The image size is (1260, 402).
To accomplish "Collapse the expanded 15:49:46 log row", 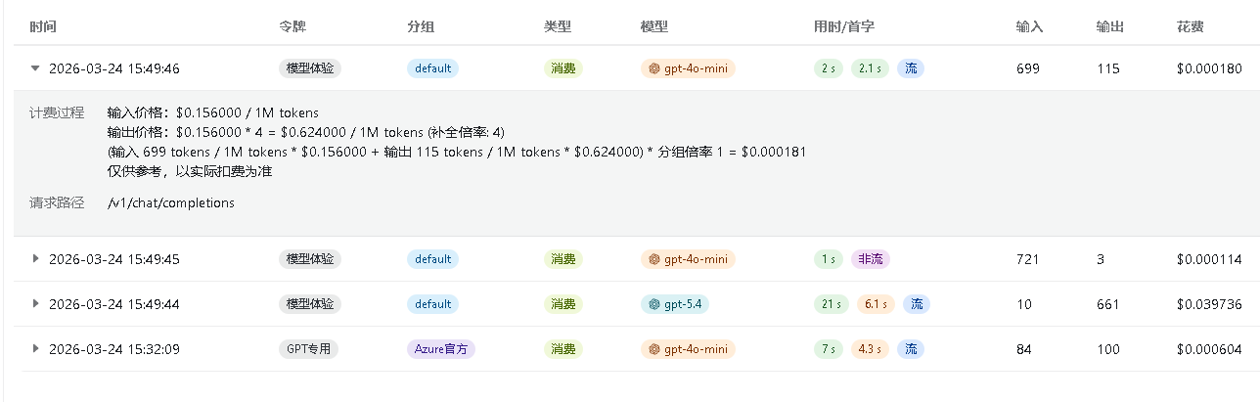I will [36, 68].
